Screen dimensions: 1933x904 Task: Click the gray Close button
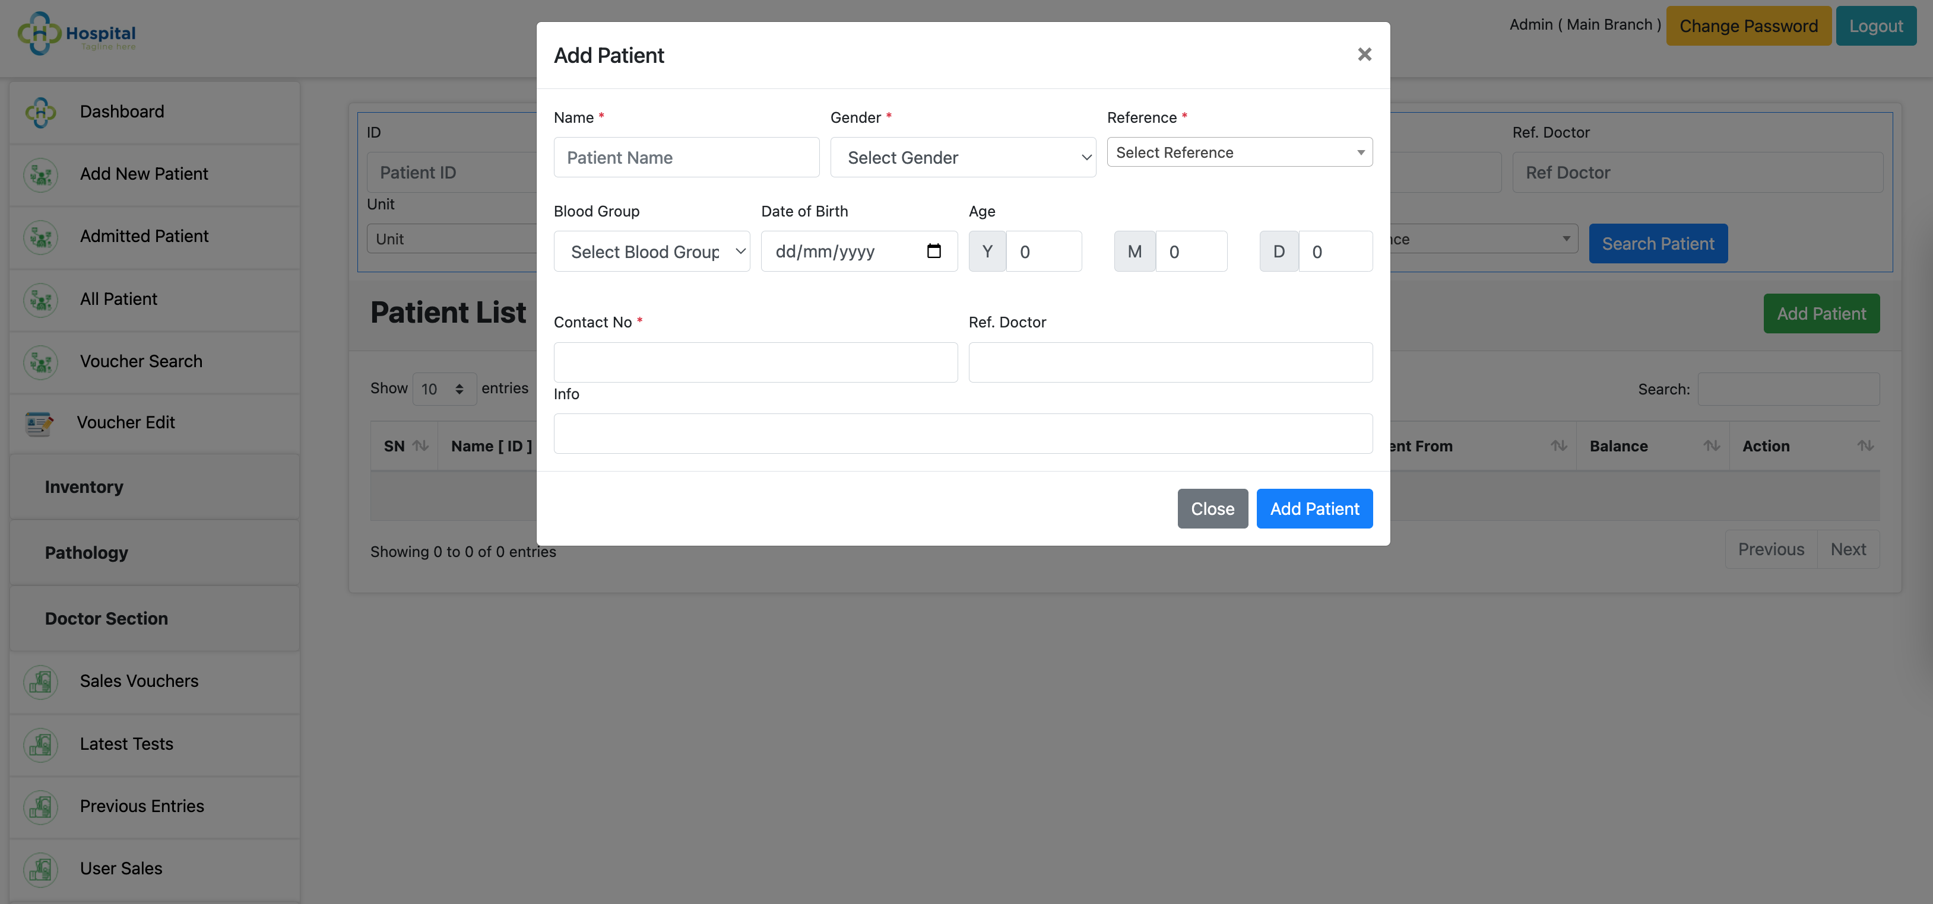pos(1212,509)
